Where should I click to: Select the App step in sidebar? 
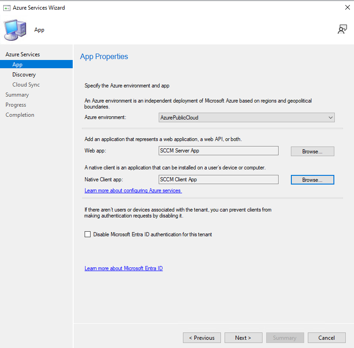[17, 65]
